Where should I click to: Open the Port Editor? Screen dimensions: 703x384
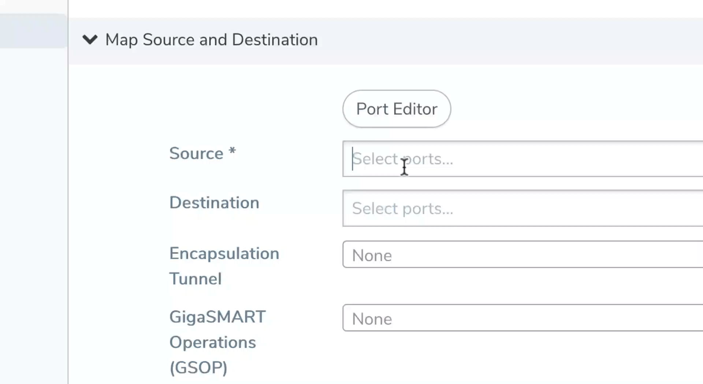coord(397,109)
